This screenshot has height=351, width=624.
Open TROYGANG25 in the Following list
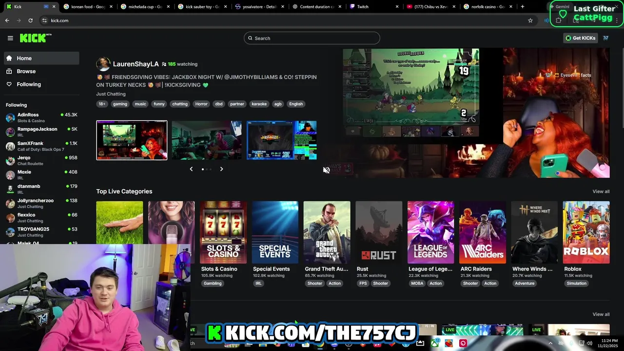click(x=41, y=232)
